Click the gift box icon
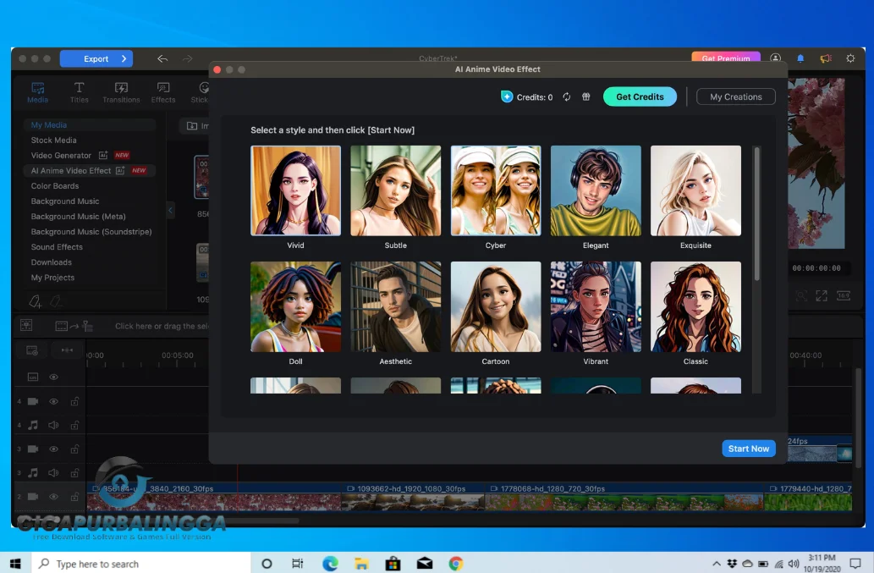The height and width of the screenshot is (573, 874). click(585, 97)
